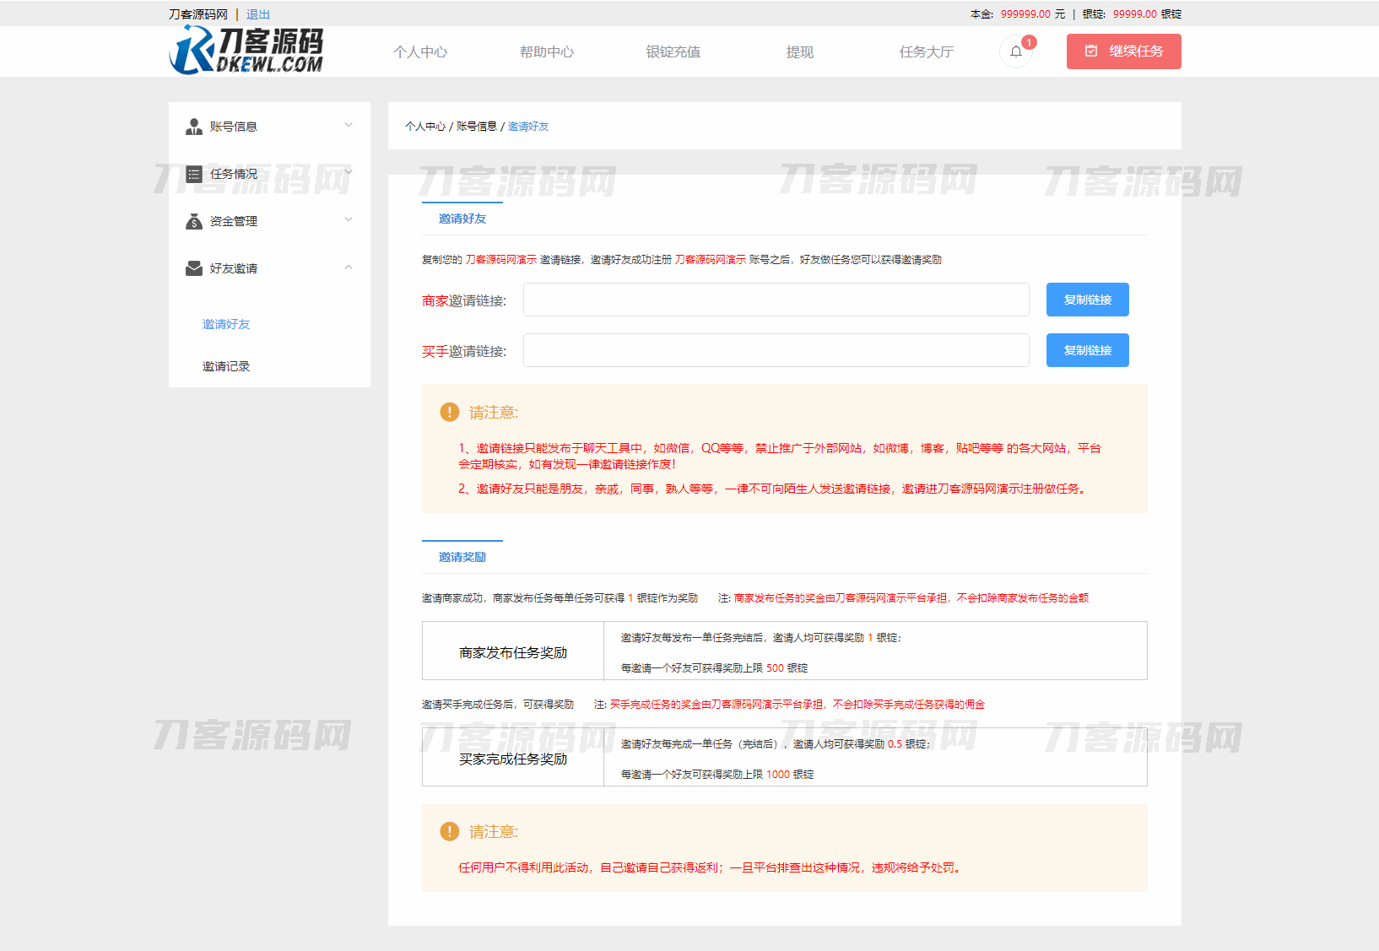Open 个人中心 in the top navigation
The image size is (1379, 951).
[420, 52]
